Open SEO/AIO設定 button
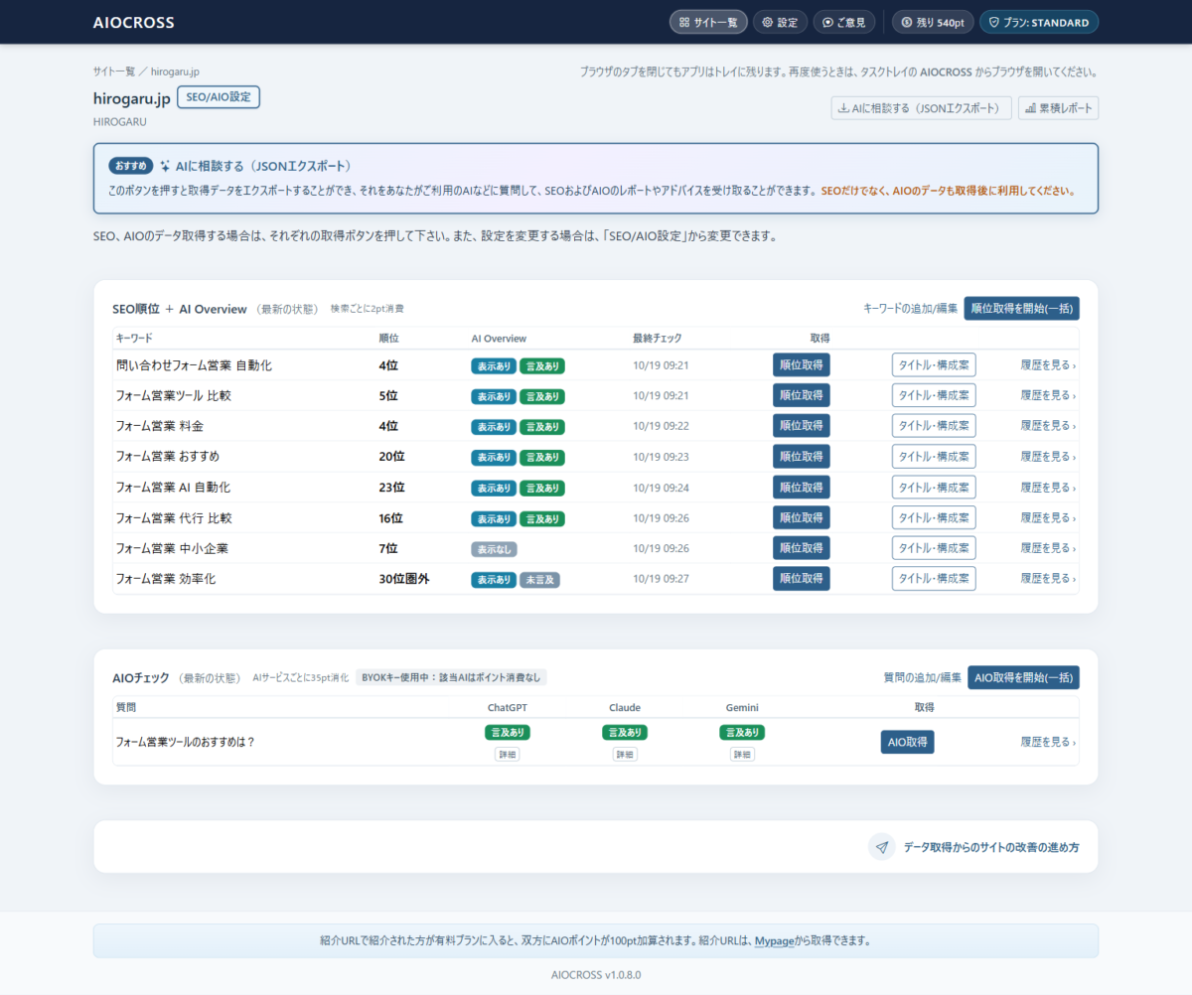This screenshot has width=1192, height=995. (219, 97)
